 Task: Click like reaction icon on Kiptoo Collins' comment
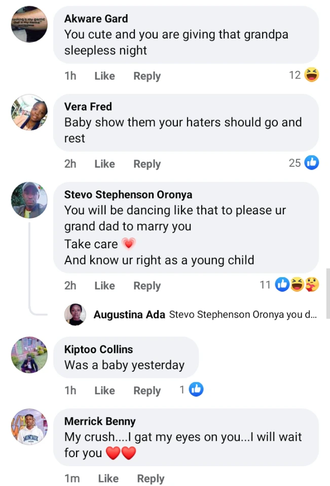pos(196,390)
